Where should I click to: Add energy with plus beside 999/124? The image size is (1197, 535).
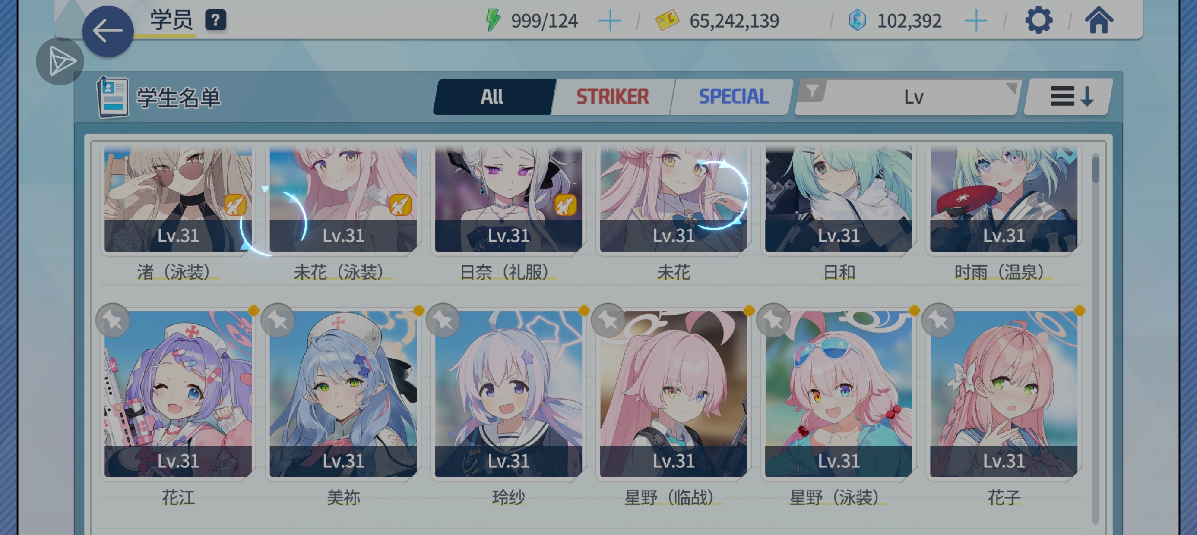pyautogui.click(x=610, y=21)
